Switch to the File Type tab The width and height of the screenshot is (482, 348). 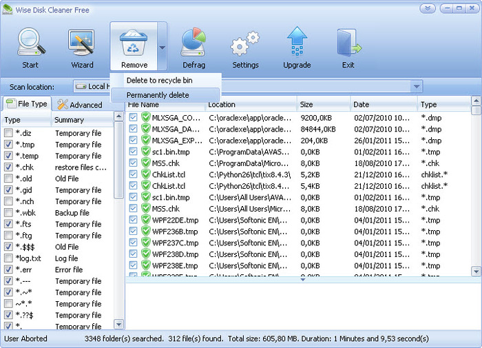pos(27,103)
